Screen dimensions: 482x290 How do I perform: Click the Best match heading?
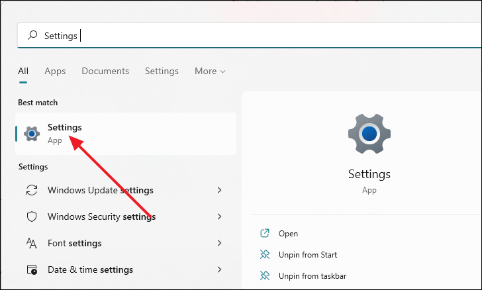(x=38, y=103)
